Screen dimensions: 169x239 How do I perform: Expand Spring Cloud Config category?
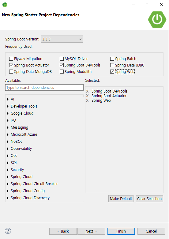click(8, 191)
